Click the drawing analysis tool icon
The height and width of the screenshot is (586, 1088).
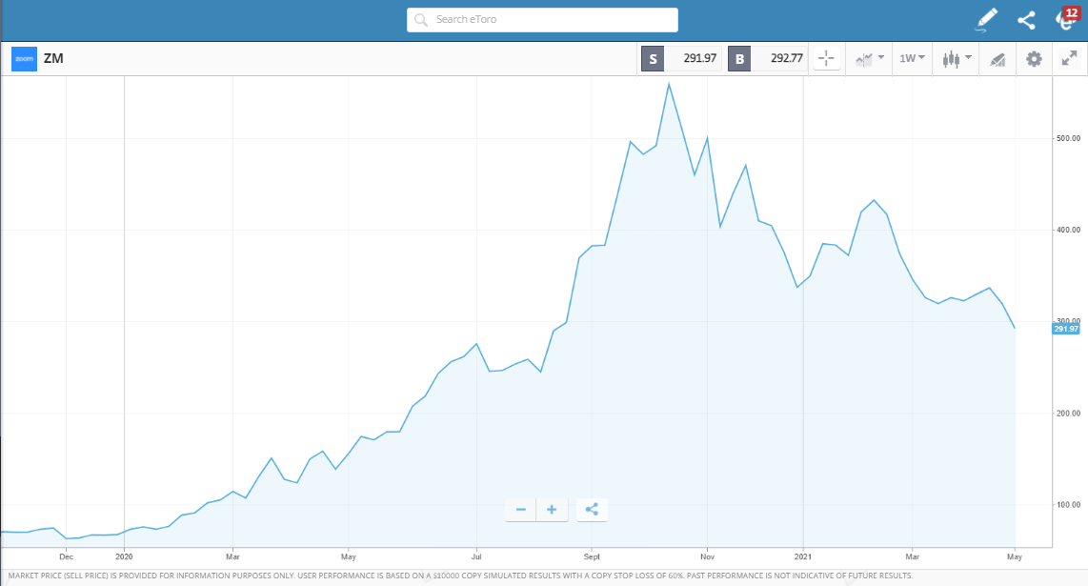tap(997, 58)
